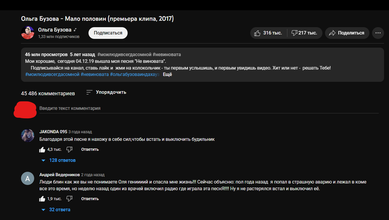Viewport: 389px width, 220px height.
Task: Expand description with Ещё
Action: [x=167, y=74]
